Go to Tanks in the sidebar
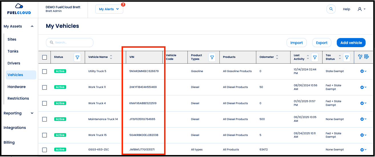This screenshot has width=375, height=157. pos(13,51)
